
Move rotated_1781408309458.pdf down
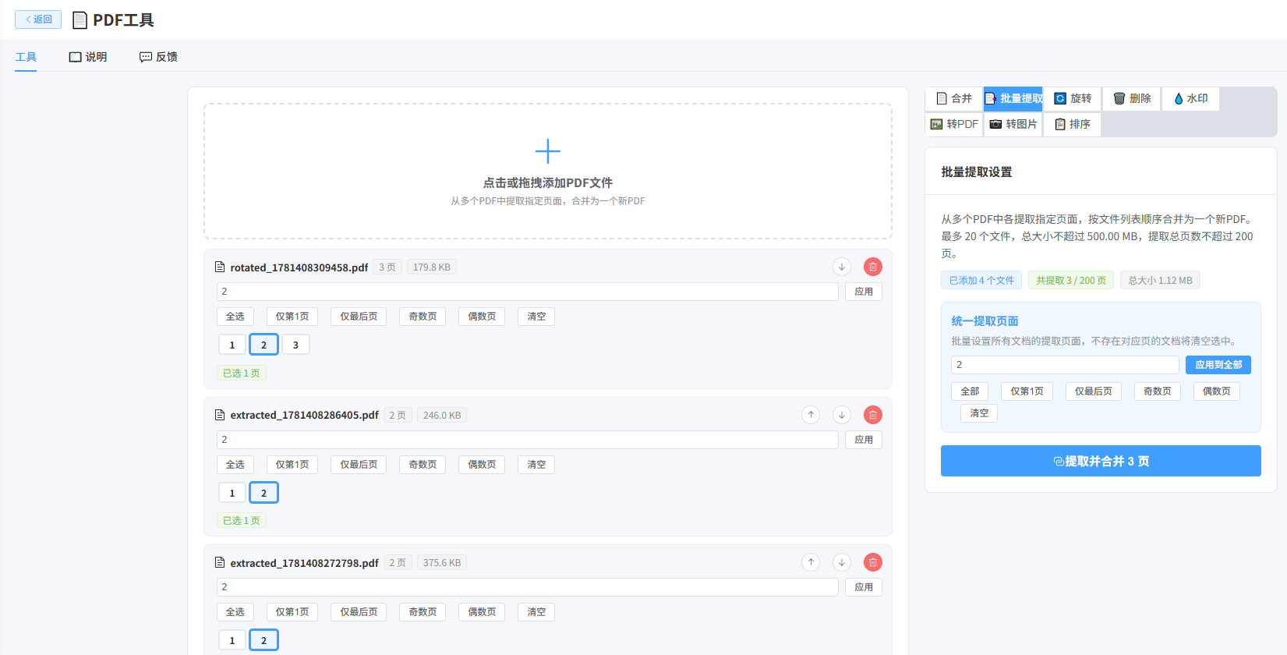[x=842, y=267]
